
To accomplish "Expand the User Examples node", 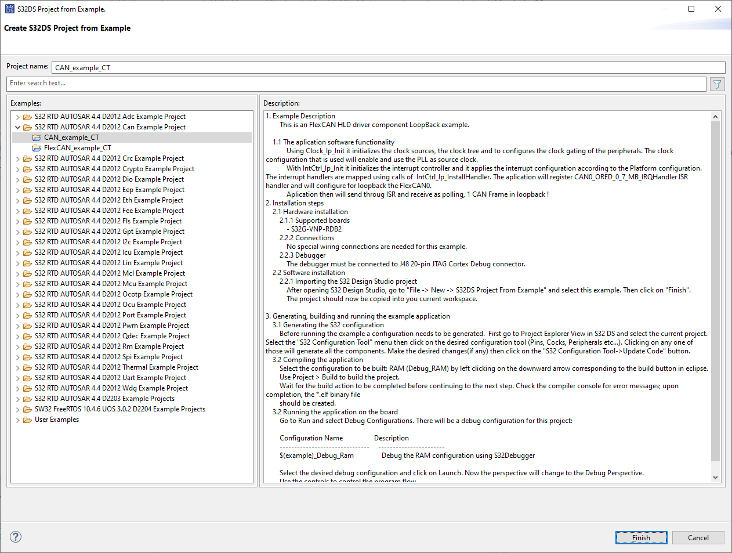I will coord(17,419).
